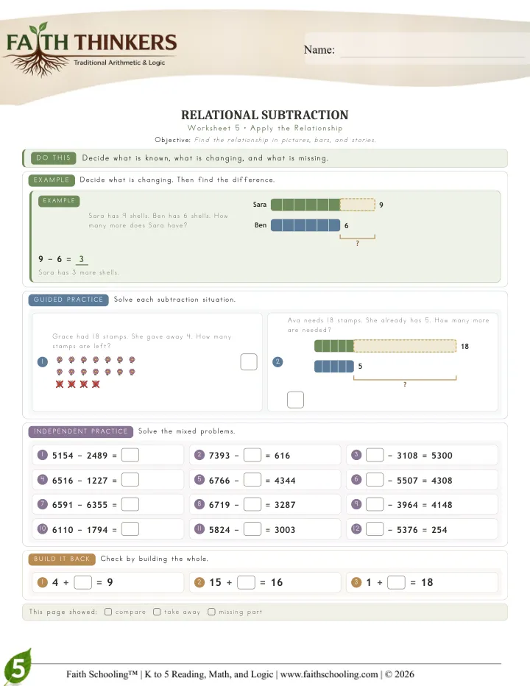Screen dimensions: 530x686
Task: Check the 'compare' checkbox
Action: (x=108, y=612)
